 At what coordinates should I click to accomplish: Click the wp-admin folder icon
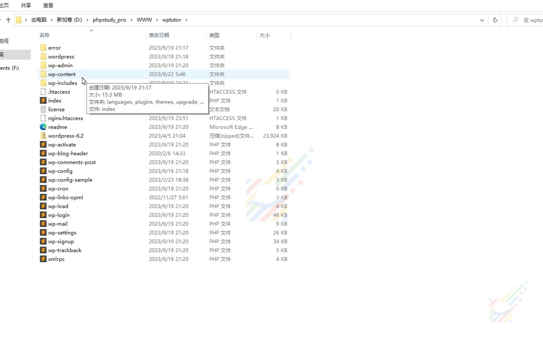coord(43,65)
